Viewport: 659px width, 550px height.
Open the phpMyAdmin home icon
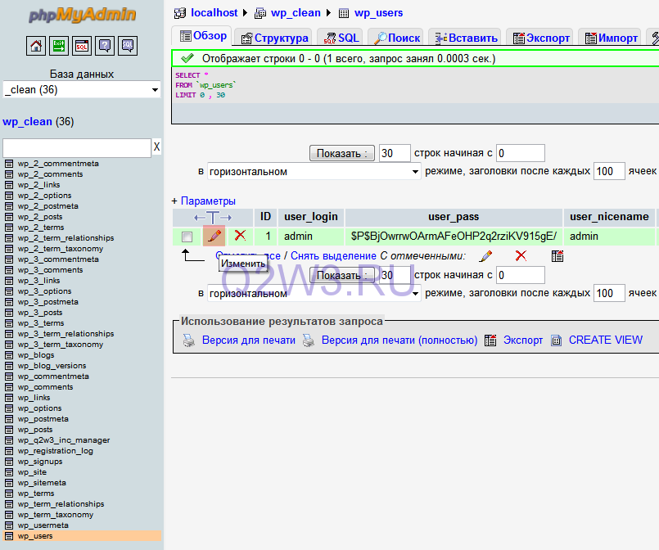(x=36, y=45)
